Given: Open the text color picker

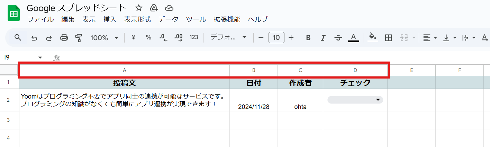Looking at the screenshot, I should [x=353, y=38].
